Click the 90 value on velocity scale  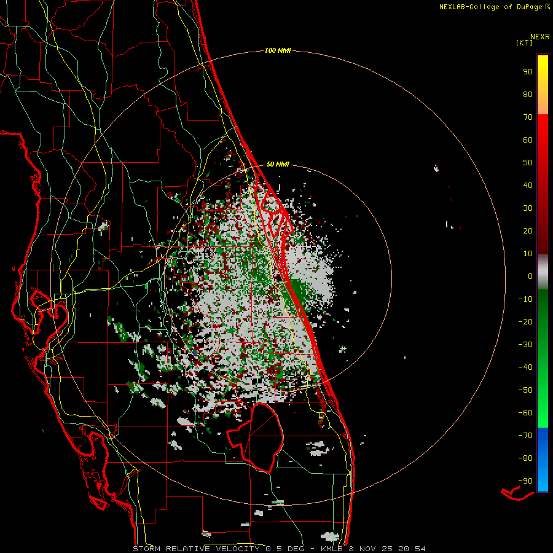coord(528,72)
